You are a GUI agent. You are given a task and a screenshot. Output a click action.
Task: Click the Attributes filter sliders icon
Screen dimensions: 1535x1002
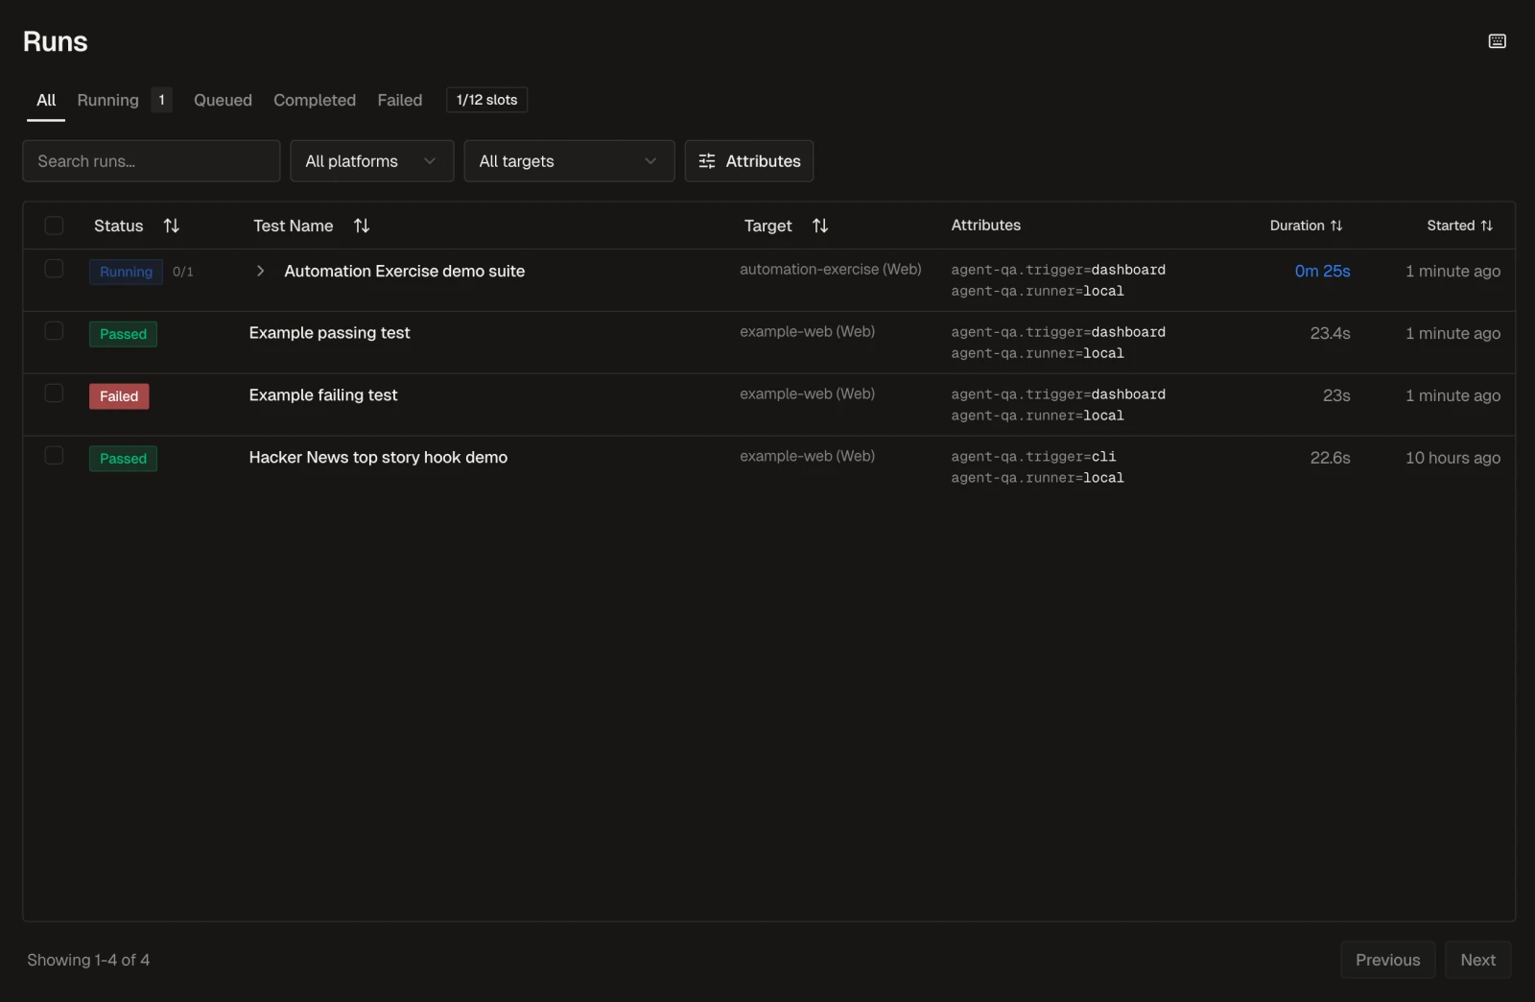coord(707,161)
